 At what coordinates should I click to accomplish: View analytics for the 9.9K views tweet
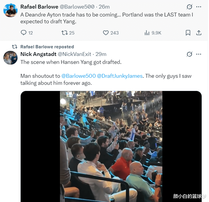click(147, 33)
